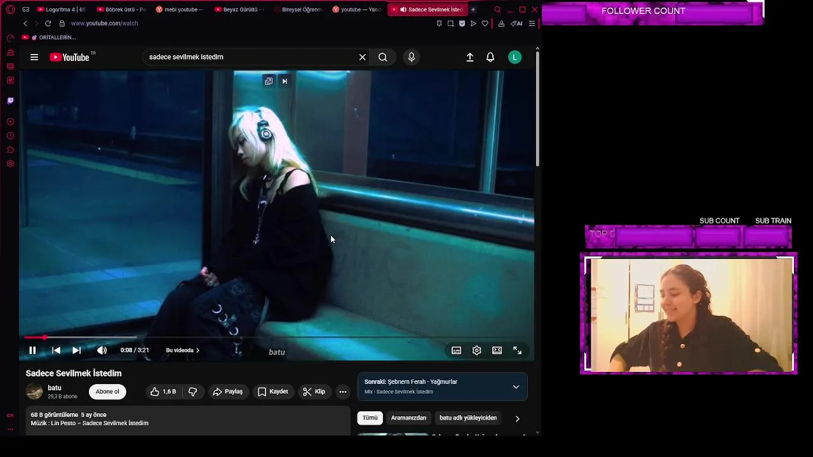Viewport: 813px width, 457px height.
Task: Switch to Logaritma 4 browser tab
Action: coord(62,10)
